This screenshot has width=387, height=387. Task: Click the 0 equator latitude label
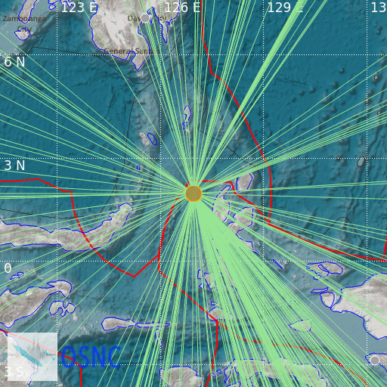click(x=8, y=268)
